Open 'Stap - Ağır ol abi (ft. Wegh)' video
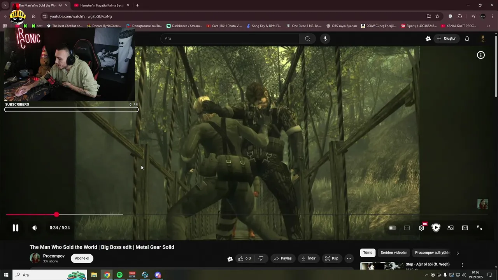 [x=428, y=264]
